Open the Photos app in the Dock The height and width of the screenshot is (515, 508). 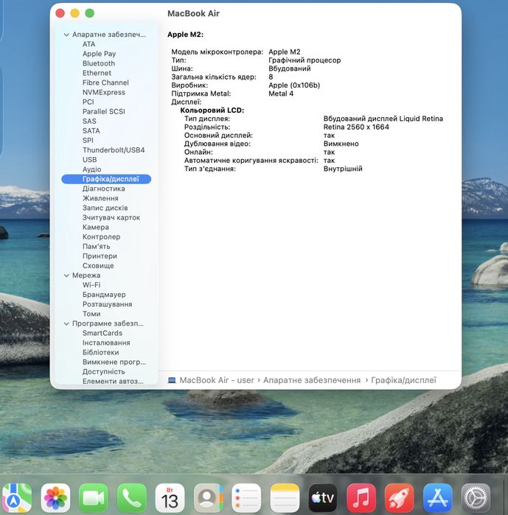pos(55,498)
